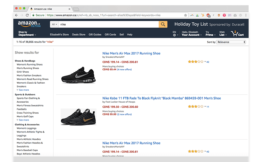Image resolution: width=260 pixels, height=162 pixels.
Task: Click the 4 new offers link
Action: point(124,70)
